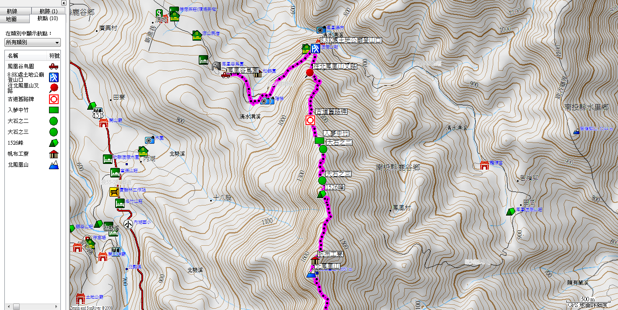Open the 航跡 (1) tab
This screenshot has height=310, width=618.
point(48,11)
